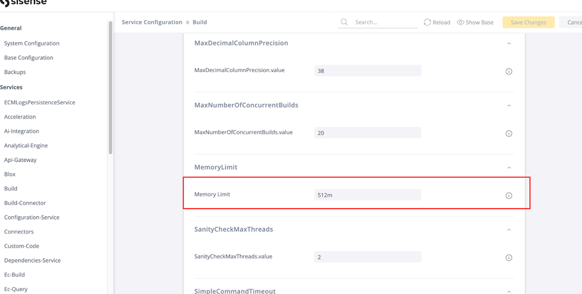
Task: Click the info icon beside Memory Limit
Action: click(509, 196)
